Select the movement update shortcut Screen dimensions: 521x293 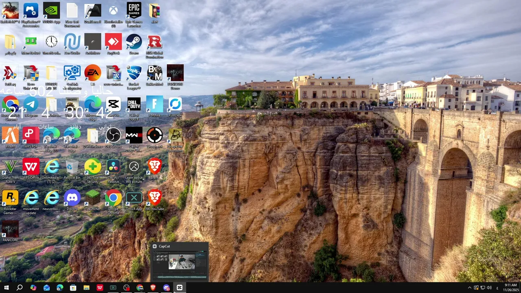(31, 202)
